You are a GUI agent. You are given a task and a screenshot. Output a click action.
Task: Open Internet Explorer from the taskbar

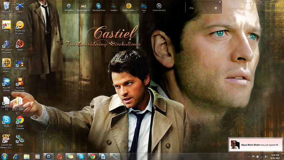(x=15, y=157)
